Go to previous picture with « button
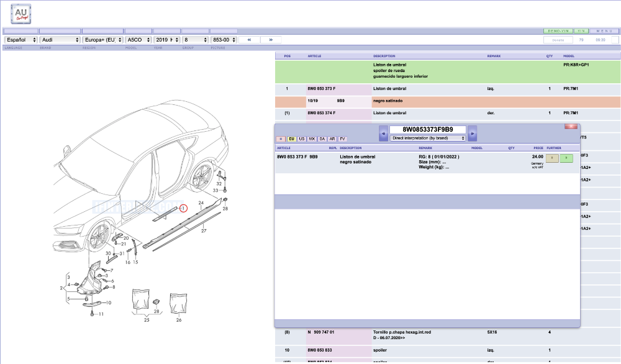The height and width of the screenshot is (364, 621). tap(249, 40)
